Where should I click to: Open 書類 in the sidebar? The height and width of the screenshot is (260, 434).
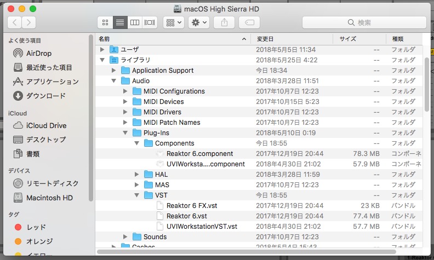point(26,154)
